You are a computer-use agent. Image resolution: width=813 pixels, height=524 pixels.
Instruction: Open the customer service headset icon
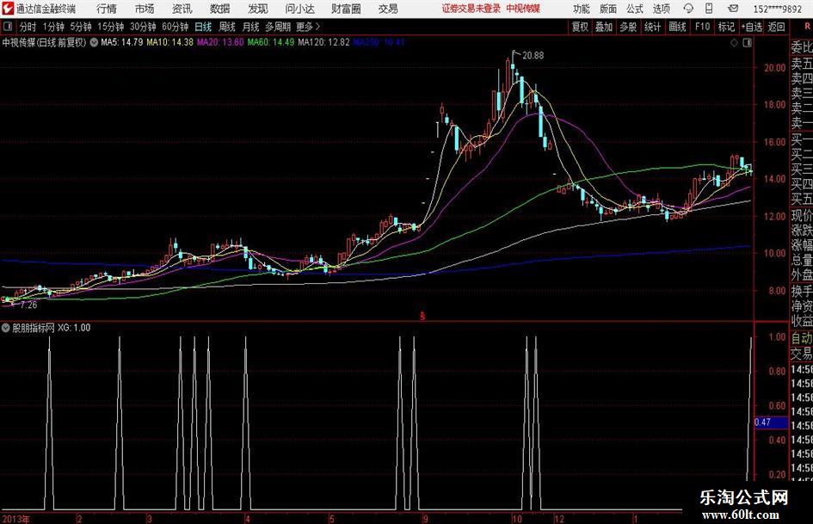point(688,9)
